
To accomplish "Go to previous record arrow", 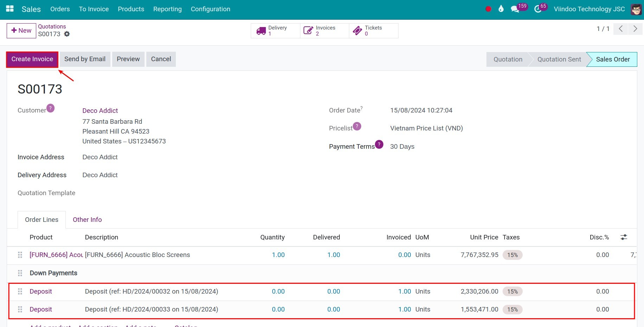I will (x=621, y=29).
